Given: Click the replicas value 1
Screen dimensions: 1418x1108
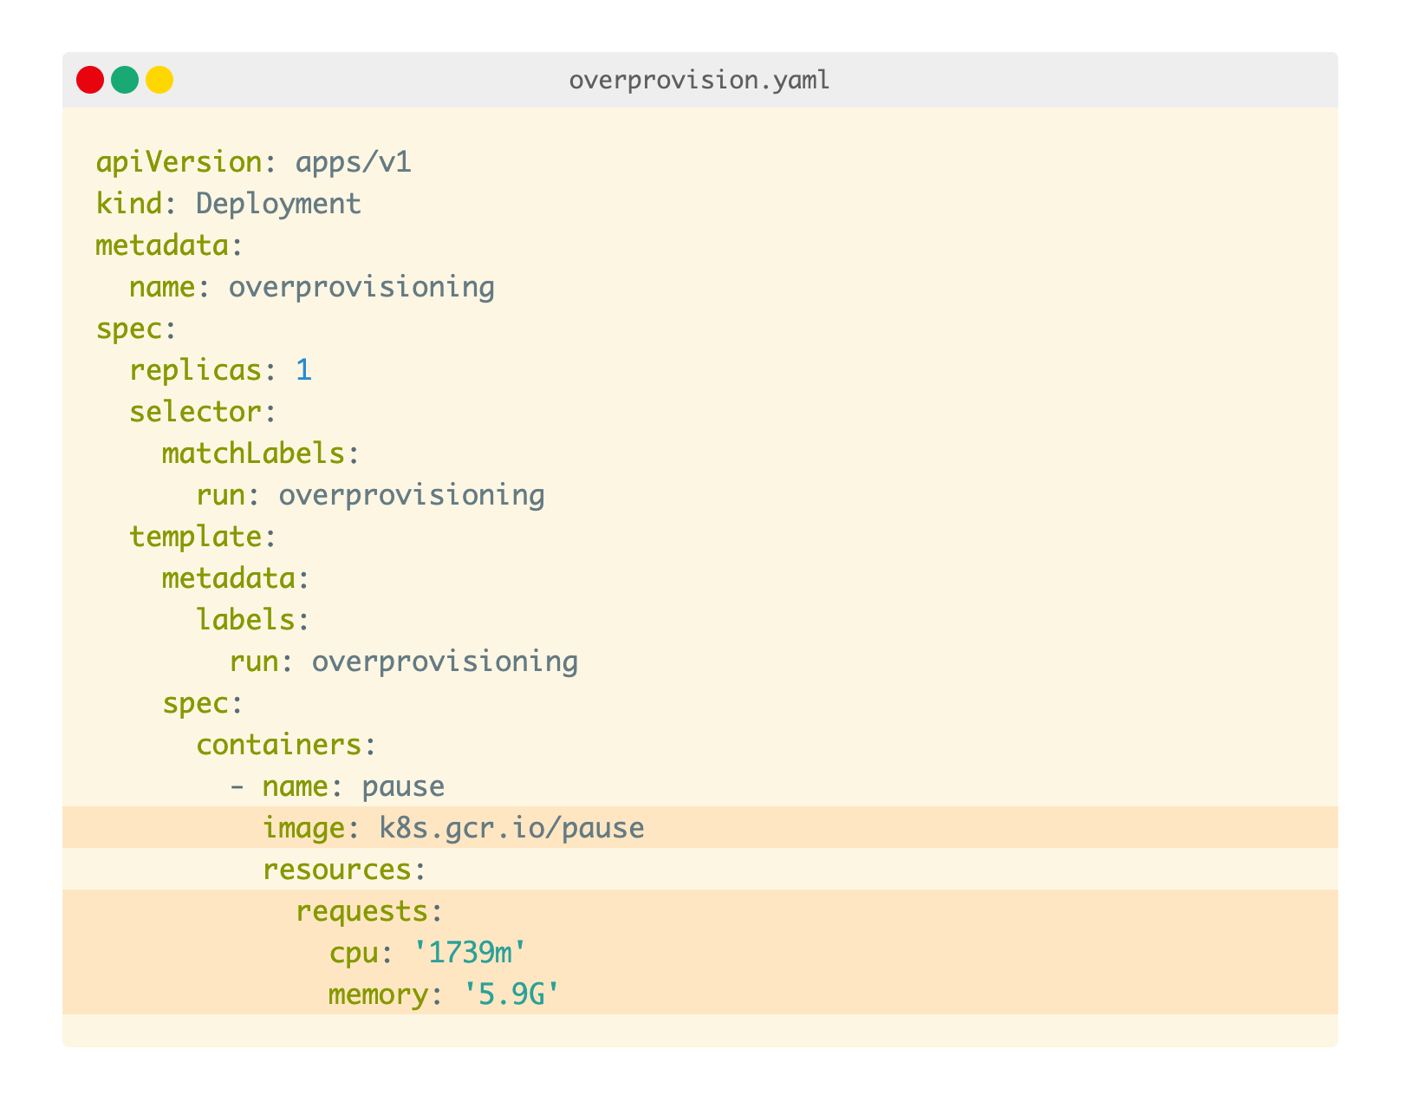Looking at the screenshot, I should click(x=303, y=370).
